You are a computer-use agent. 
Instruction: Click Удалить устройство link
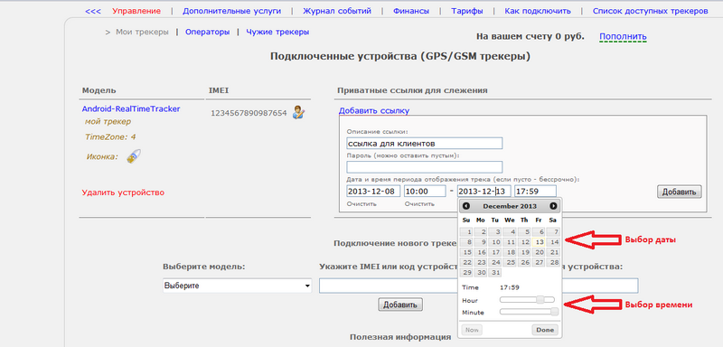123,192
